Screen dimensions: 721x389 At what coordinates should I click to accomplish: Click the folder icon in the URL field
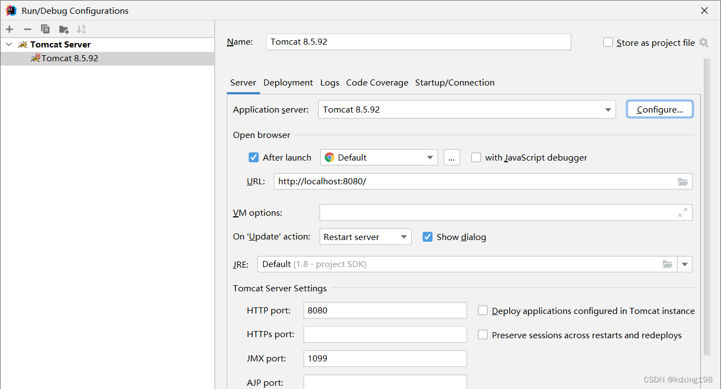(x=683, y=182)
